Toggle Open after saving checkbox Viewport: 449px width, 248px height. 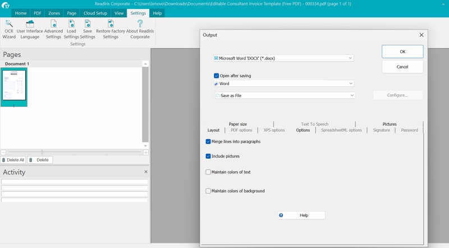pos(217,76)
